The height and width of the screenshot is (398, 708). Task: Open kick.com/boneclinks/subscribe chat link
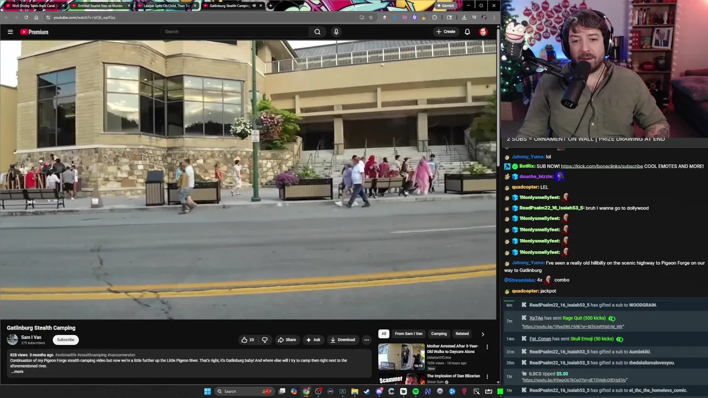[602, 166]
